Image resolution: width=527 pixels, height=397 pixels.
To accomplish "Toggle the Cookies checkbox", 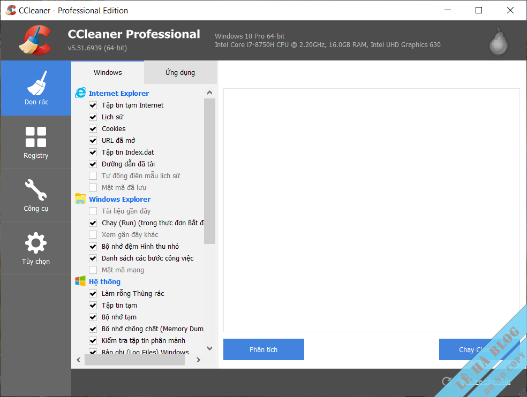I will pos(93,128).
